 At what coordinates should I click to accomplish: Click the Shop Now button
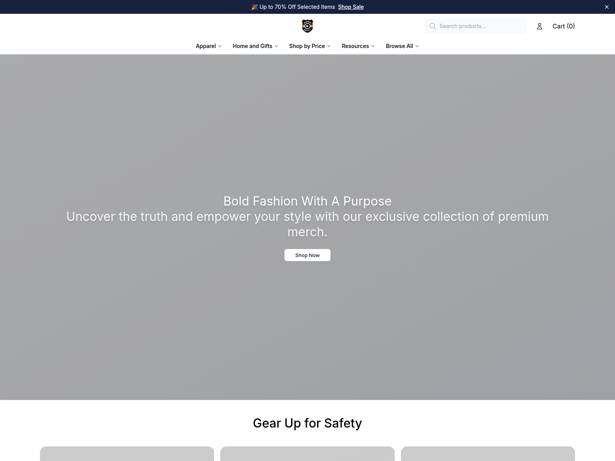(x=307, y=255)
